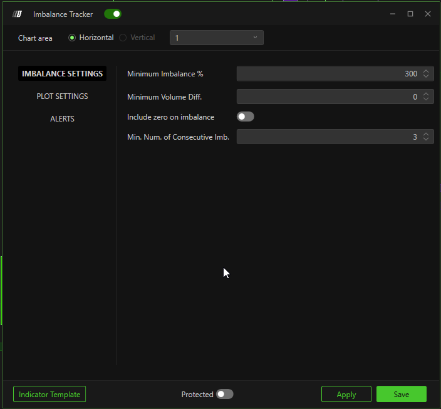Click the Minimum Volume Diff. input field

click(x=326, y=96)
